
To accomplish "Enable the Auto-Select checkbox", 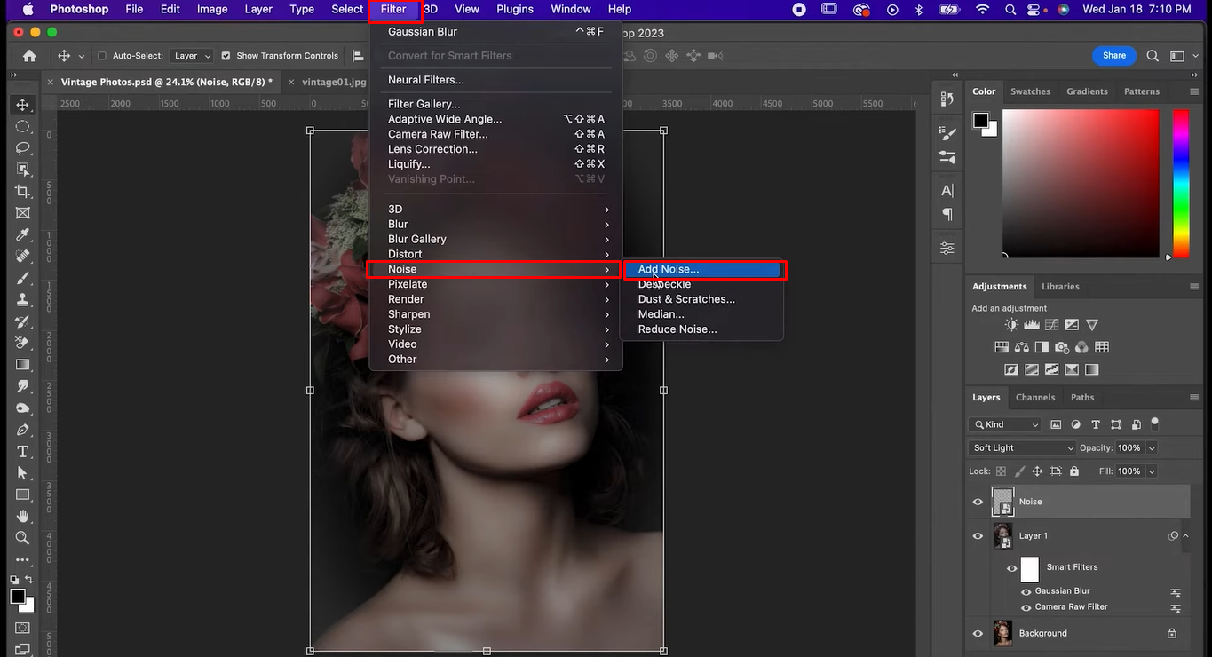I will point(103,55).
